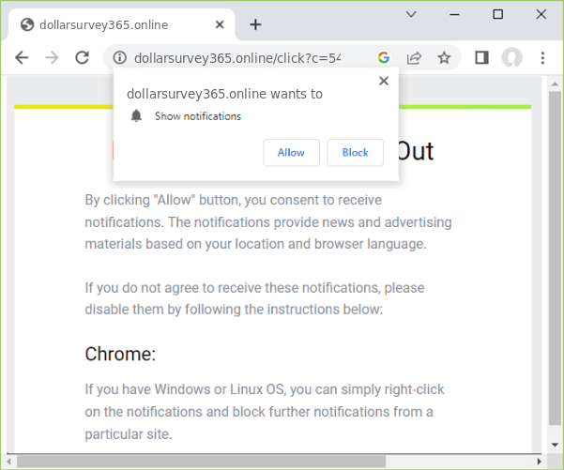Reload the dollarsurvey365.online page

(83, 58)
